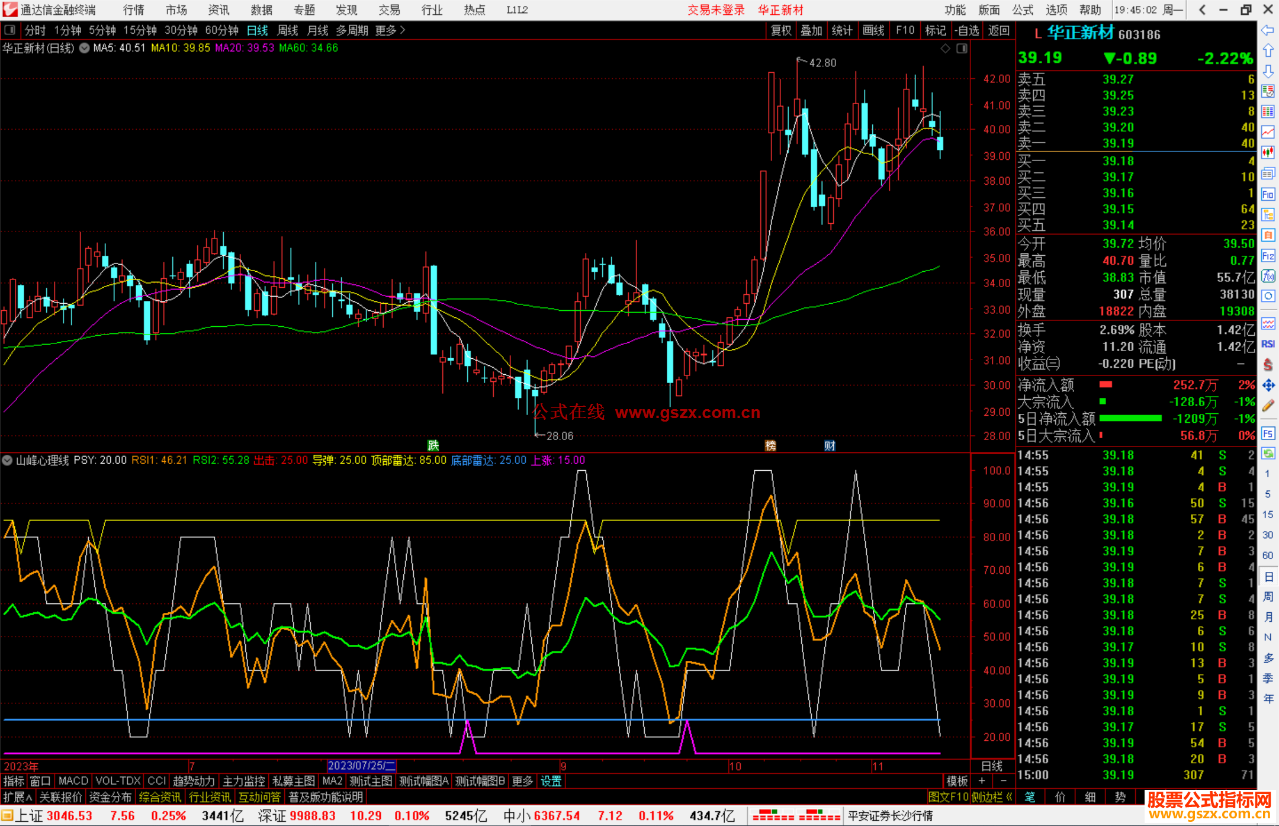Click the back arrow sidebar icon
Image resolution: width=1279 pixels, height=826 pixels.
[x=1268, y=30]
